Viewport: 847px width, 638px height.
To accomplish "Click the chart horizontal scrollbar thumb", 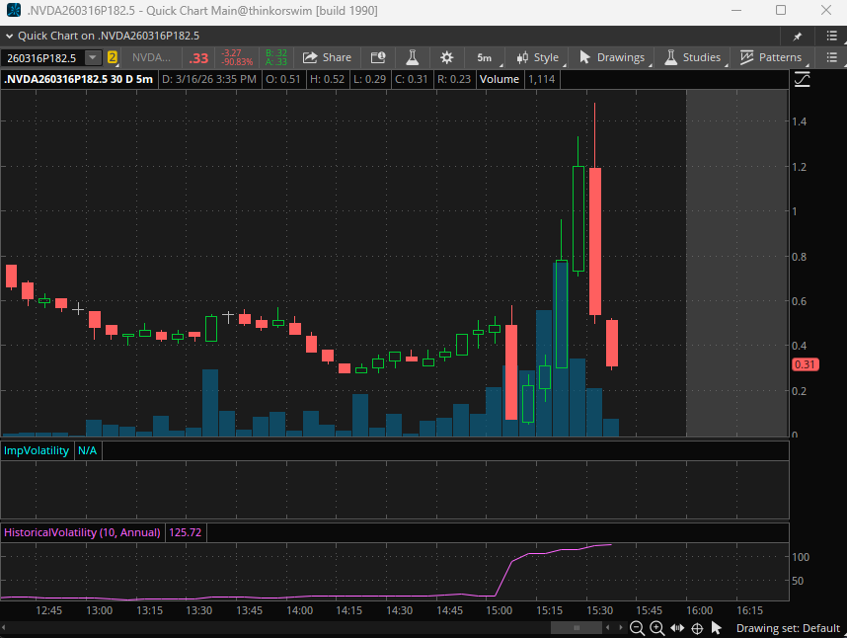I will point(576,628).
